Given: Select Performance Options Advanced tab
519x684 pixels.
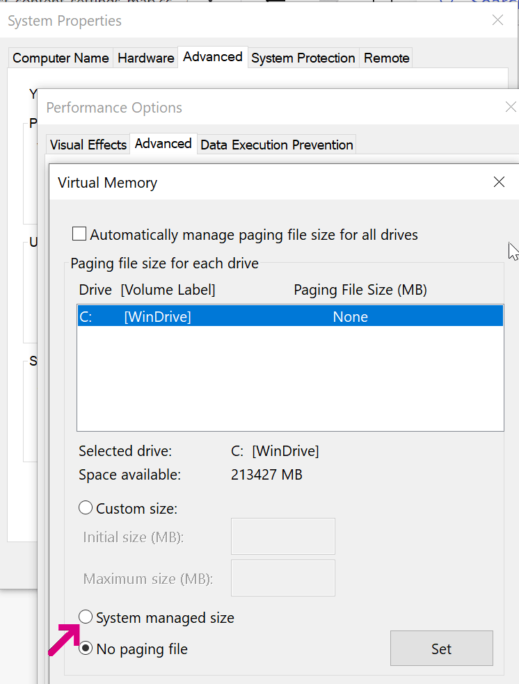Looking at the screenshot, I should (163, 144).
